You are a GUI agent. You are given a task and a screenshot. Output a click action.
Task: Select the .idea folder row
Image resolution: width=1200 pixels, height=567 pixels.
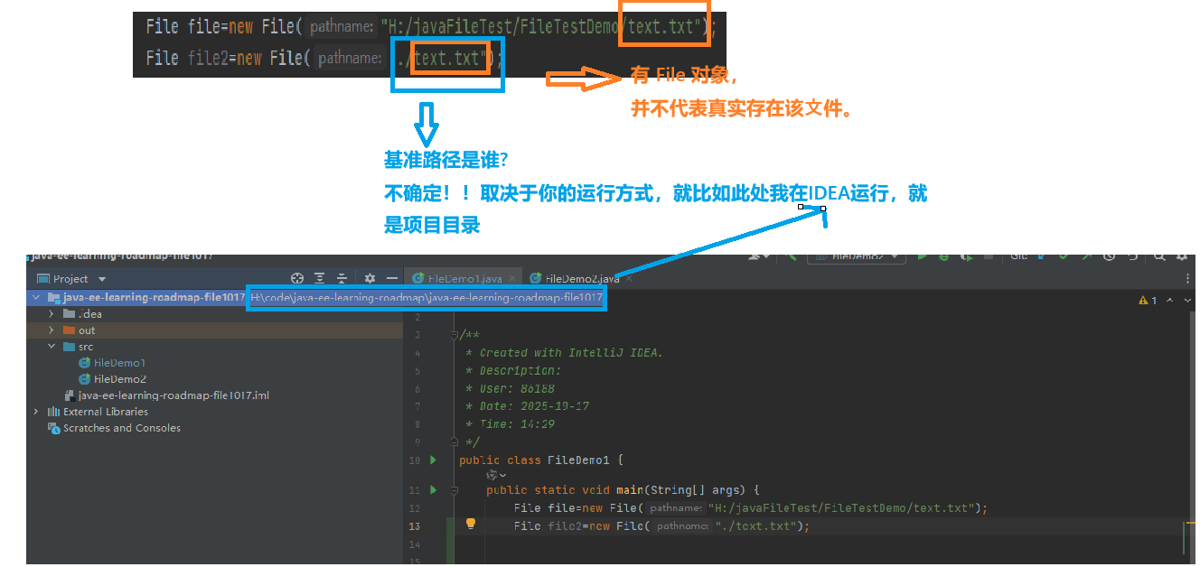tap(214, 313)
